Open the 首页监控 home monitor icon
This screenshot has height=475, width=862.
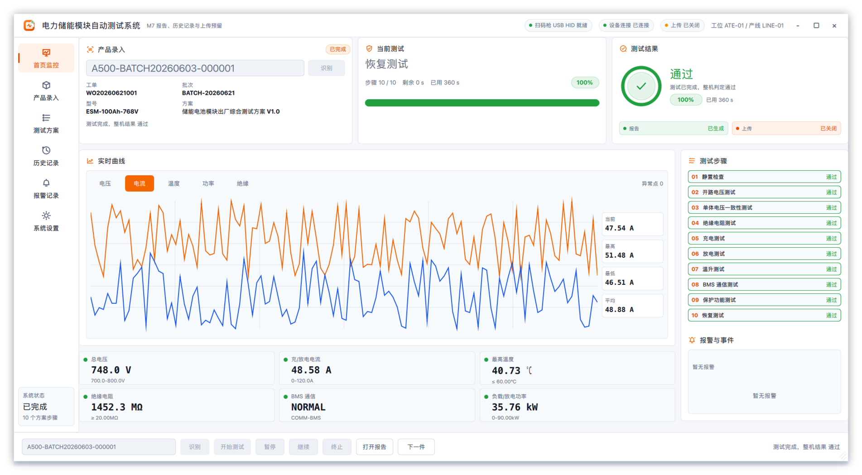coord(46,53)
